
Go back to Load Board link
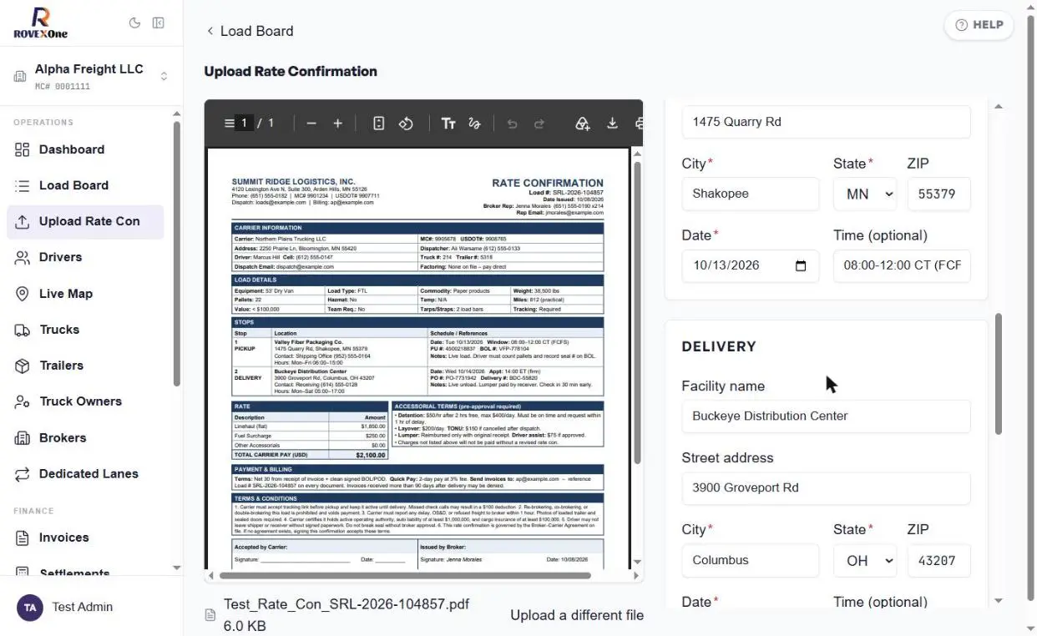tap(250, 31)
